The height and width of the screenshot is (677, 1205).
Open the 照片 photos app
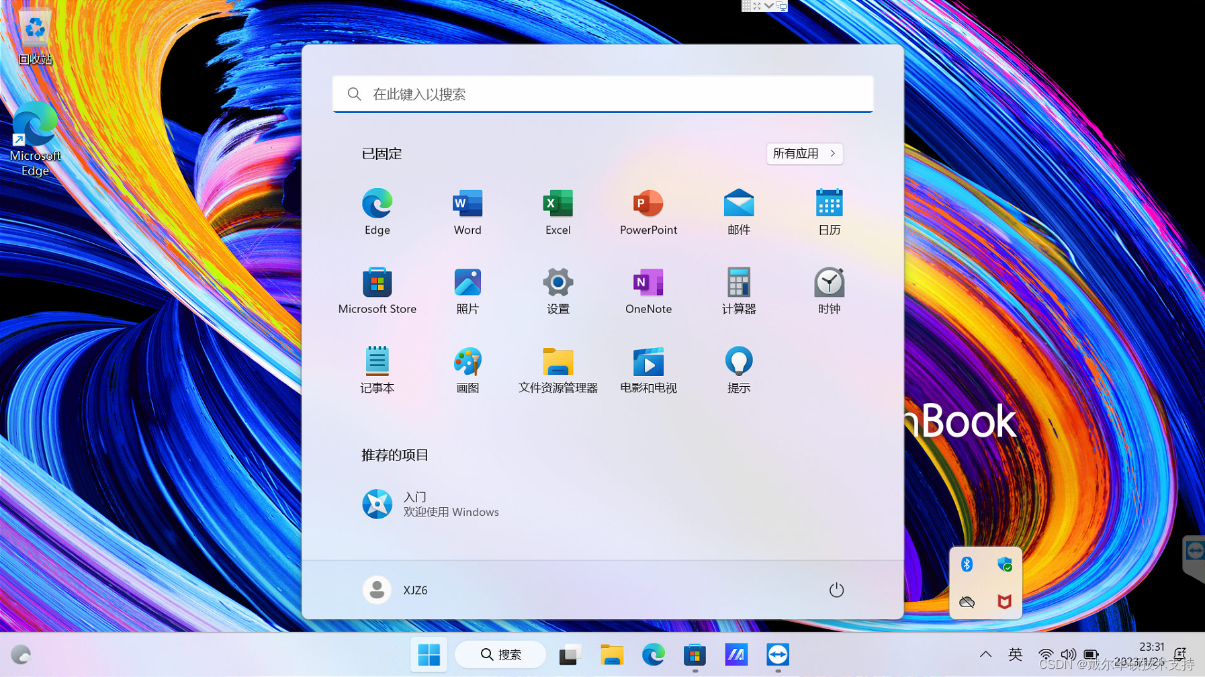tap(467, 291)
